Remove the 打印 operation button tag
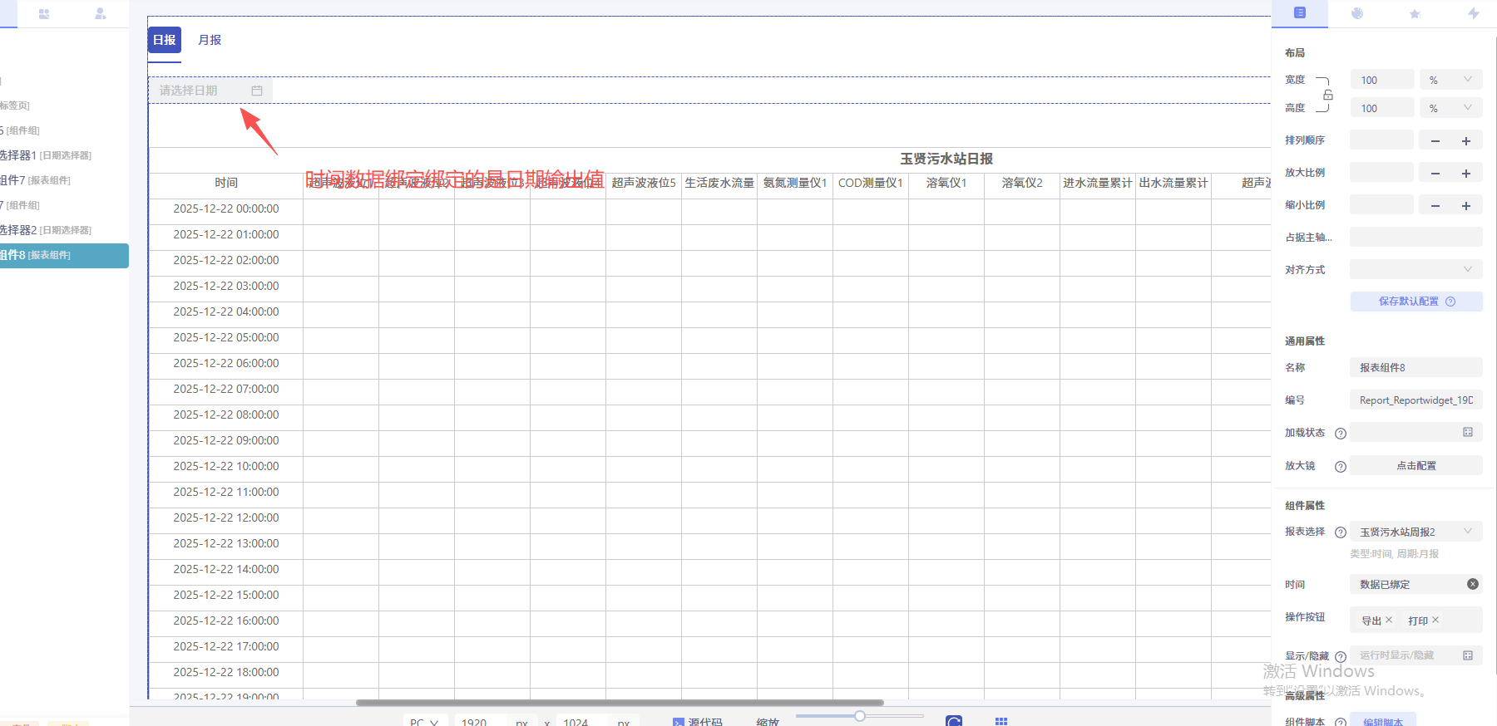Viewport: 1497px width, 726px height. (1435, 620)
